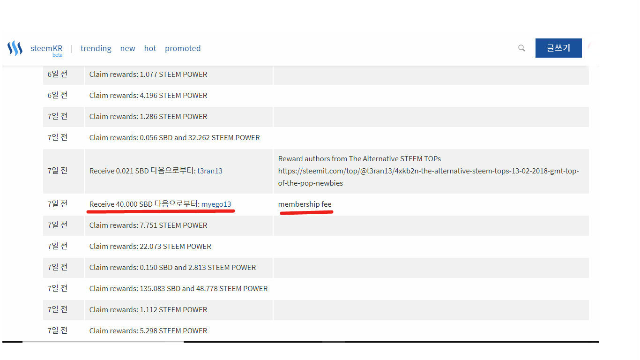Click the blue 글쓰기 button
Screen dimensions: 640x360
(x=558, y=48)
